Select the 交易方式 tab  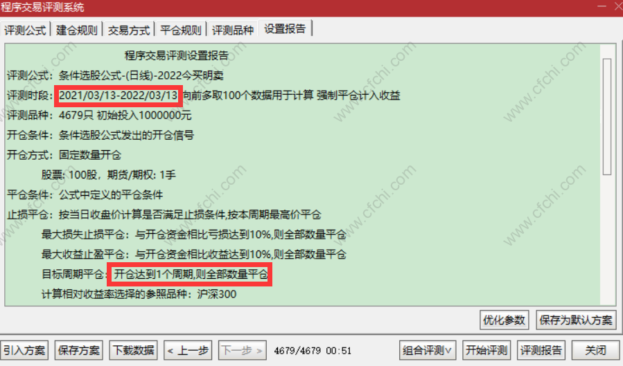pos(129,30)
